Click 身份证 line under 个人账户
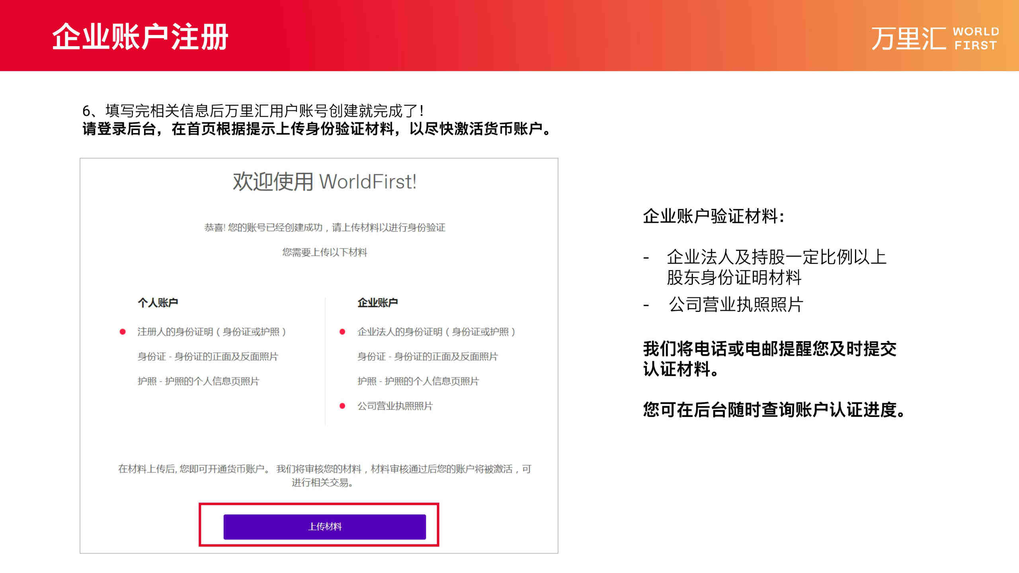 tap(208, 357)
